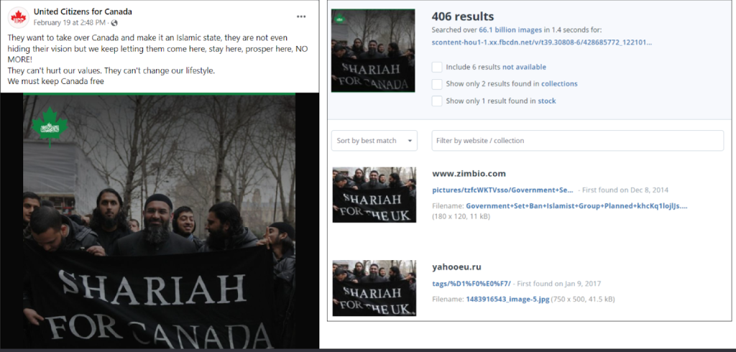The image size is (736, 352).
Task: Open the yahooeu.ru result thumbnail
Action: coord(374,287)
